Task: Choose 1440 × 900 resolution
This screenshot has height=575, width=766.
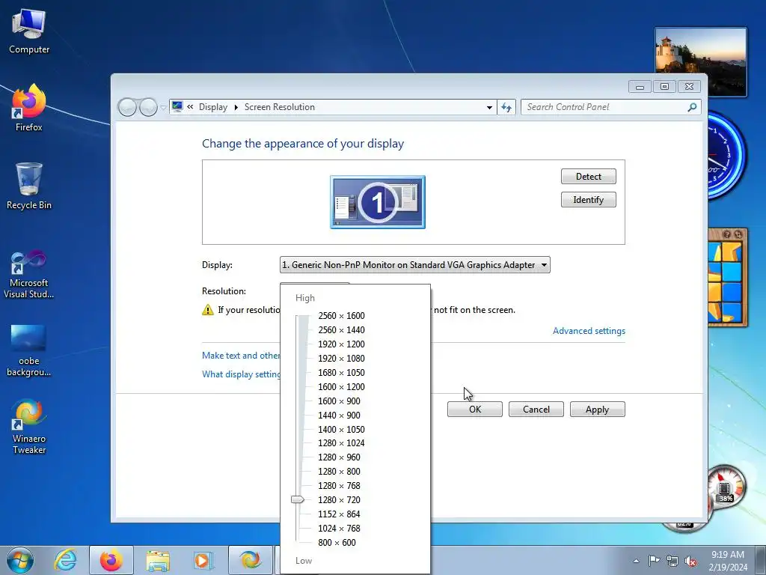Action: tap(339, 415)
